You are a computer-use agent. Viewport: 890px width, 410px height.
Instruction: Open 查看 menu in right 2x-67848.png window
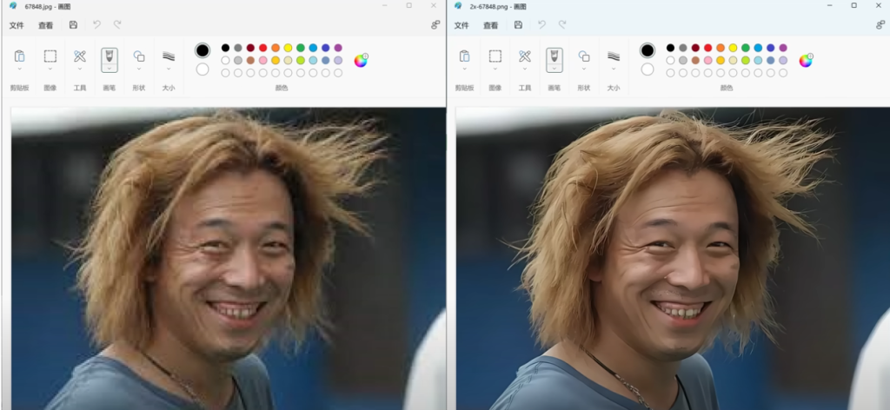point(490,25)
